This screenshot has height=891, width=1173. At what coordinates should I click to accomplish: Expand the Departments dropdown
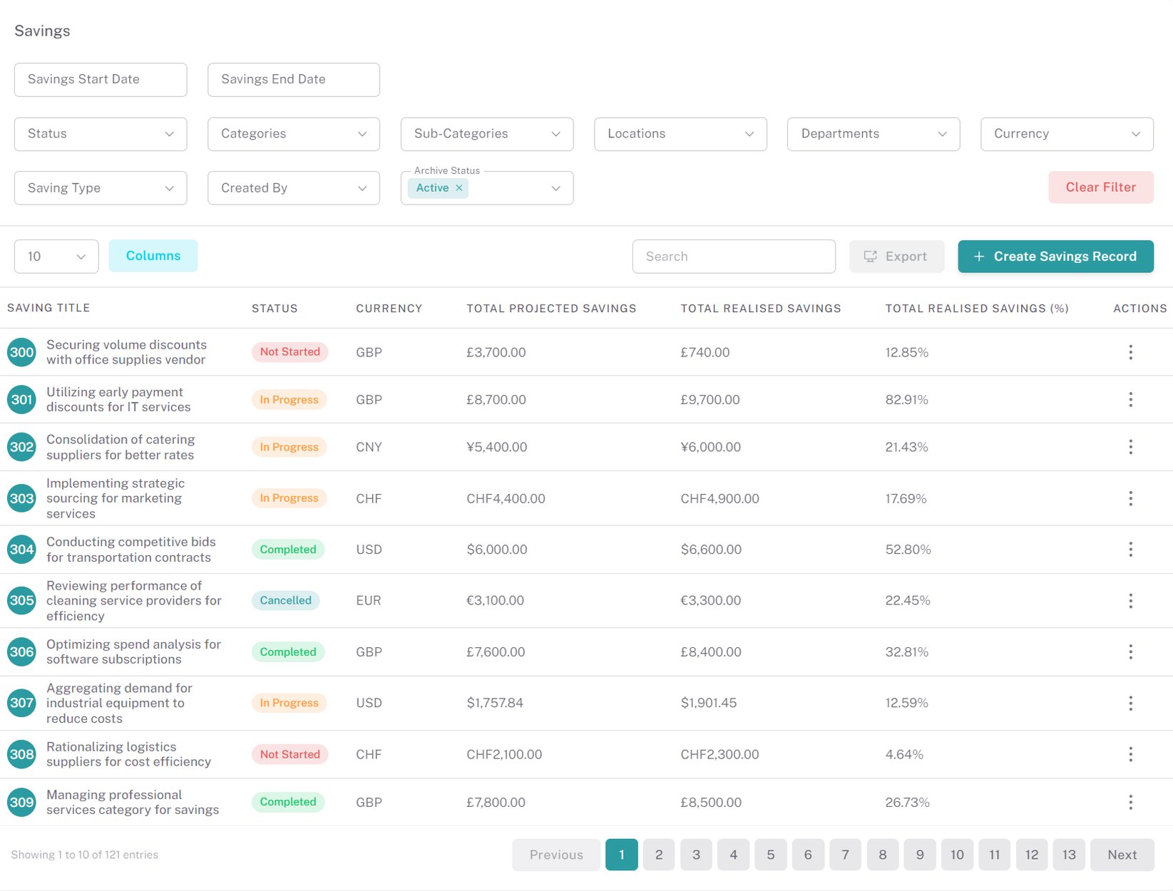pyautogui.click(x=874, y=134)
